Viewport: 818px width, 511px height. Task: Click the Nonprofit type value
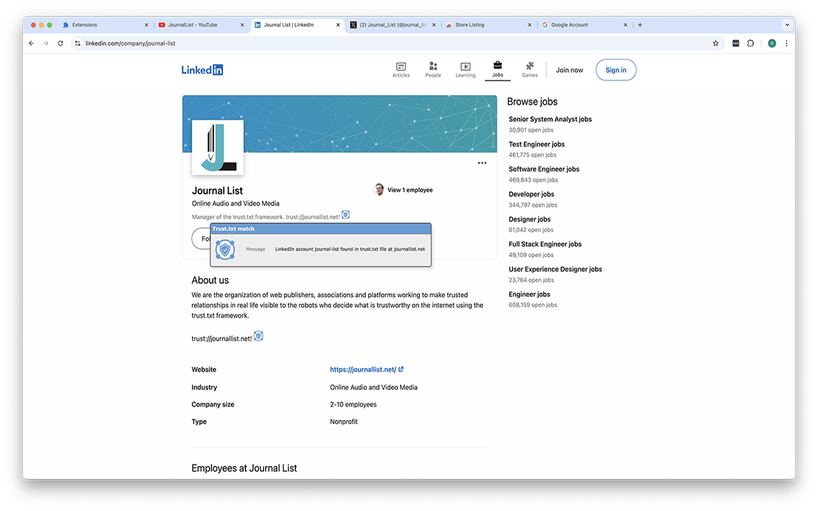(344, 422)
